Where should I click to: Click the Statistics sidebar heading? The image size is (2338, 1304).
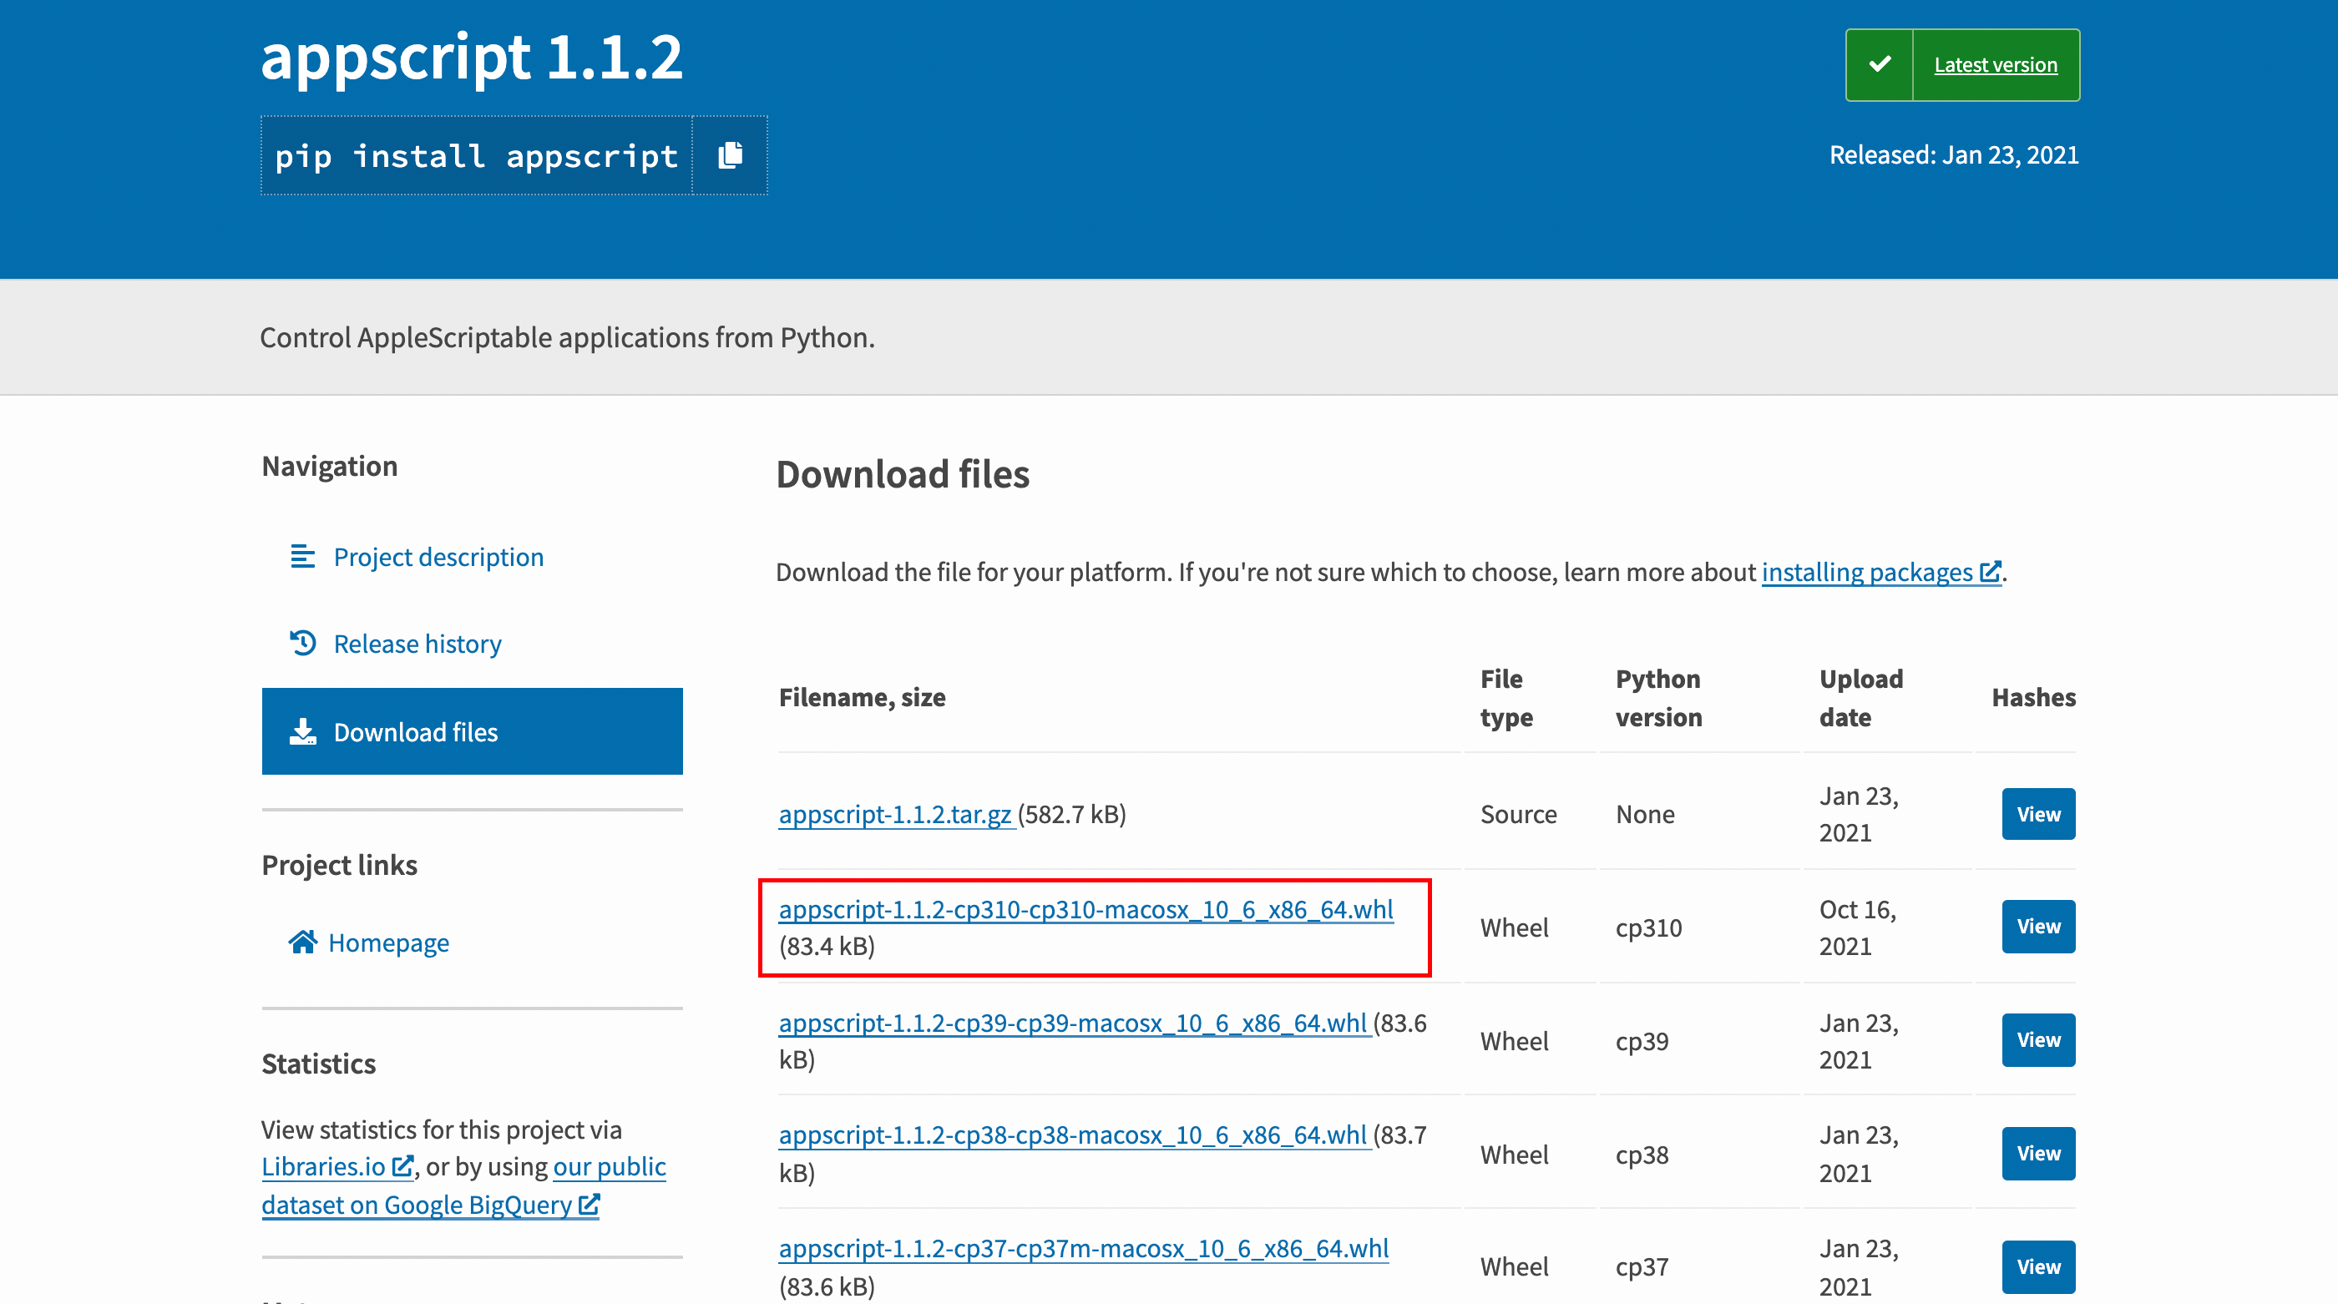[319, 1064]
